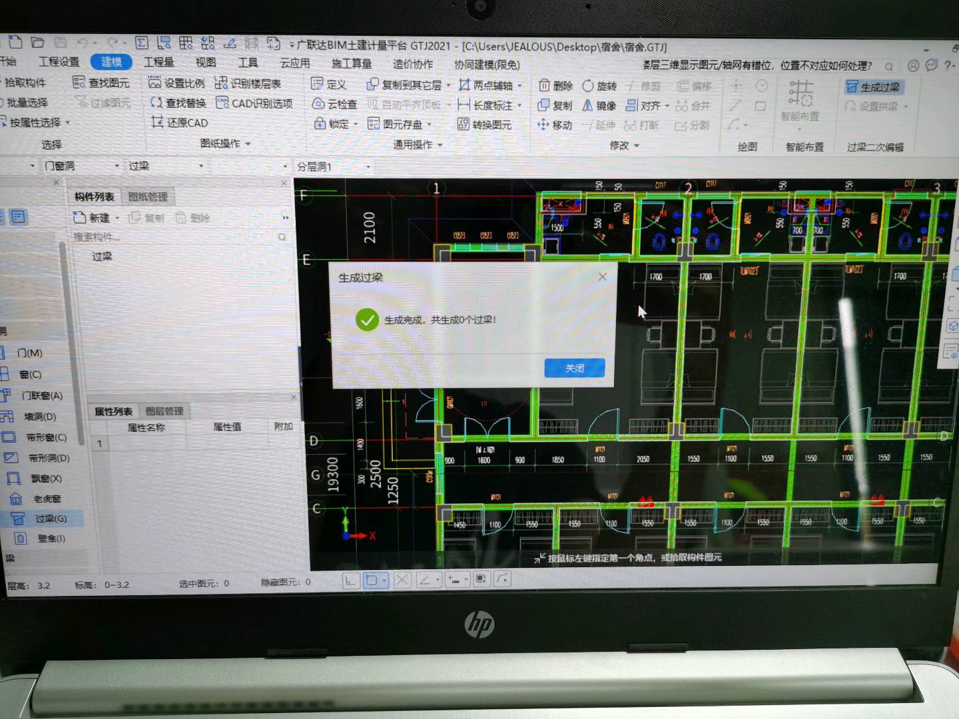Screen dimensions: 959x719
Task: Open the 图层管理 tab
Action: point(164,411)
